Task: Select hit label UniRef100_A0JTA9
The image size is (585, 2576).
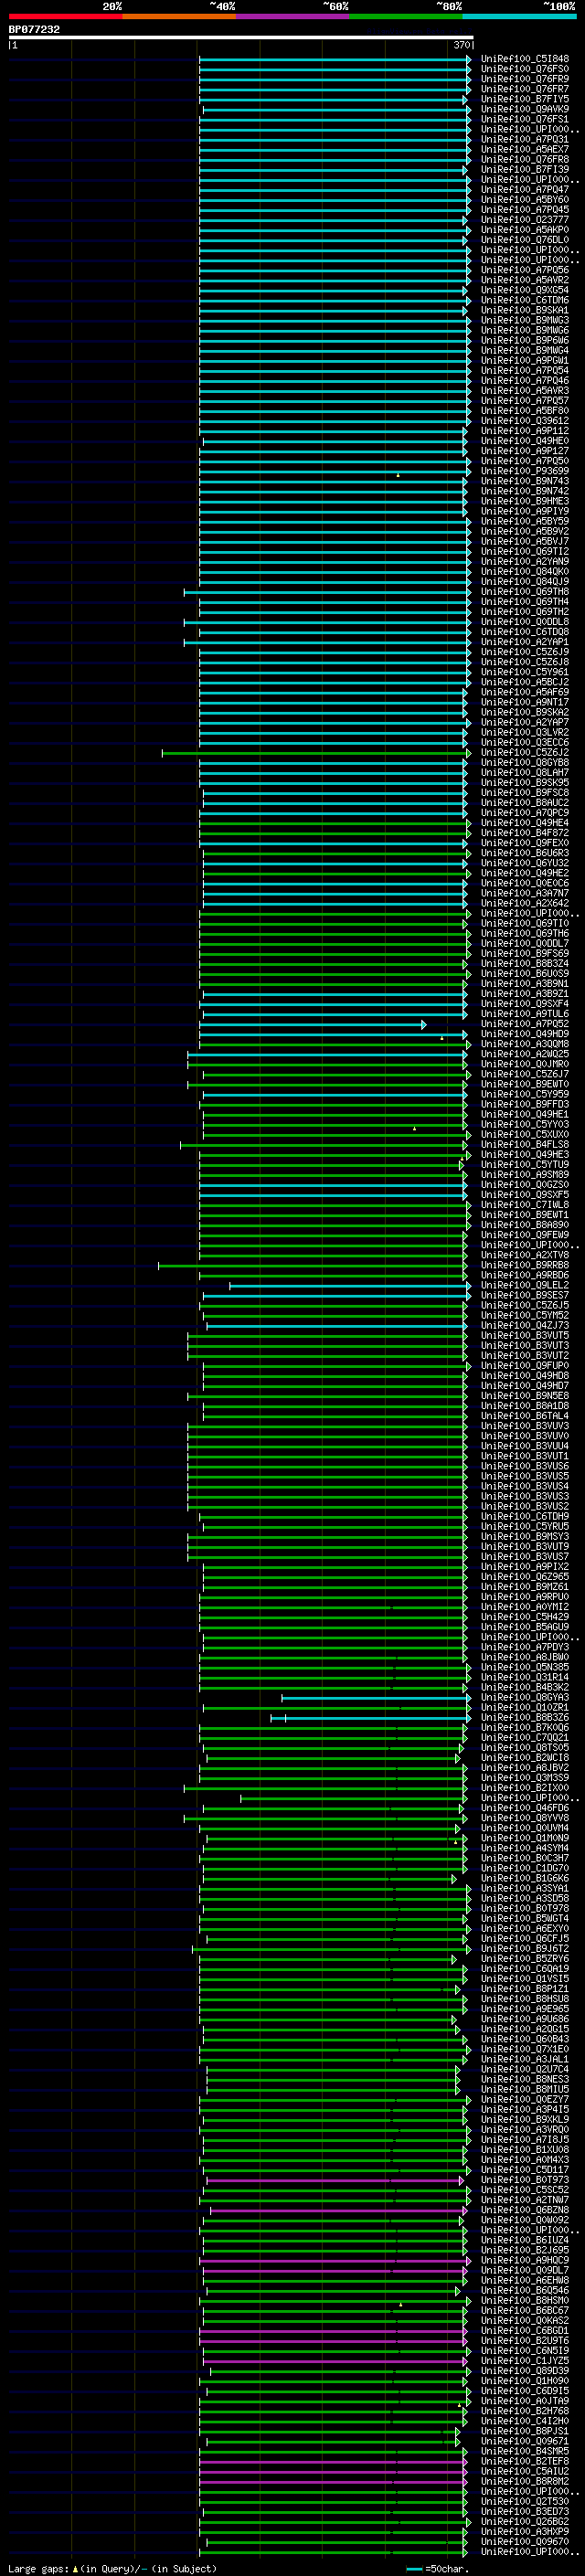Action: tap(525, 2400)
